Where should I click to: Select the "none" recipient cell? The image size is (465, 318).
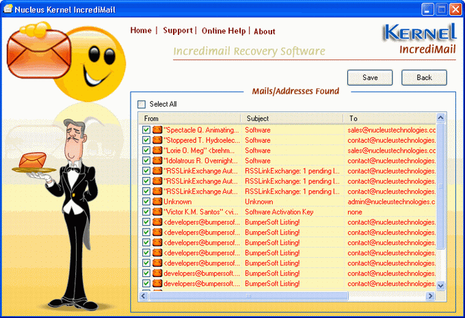pyautogui.click(x=355, y=212)
